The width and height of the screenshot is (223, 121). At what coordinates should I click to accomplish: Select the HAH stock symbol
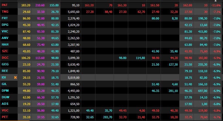pyautogui.click(x=5, y=44)
